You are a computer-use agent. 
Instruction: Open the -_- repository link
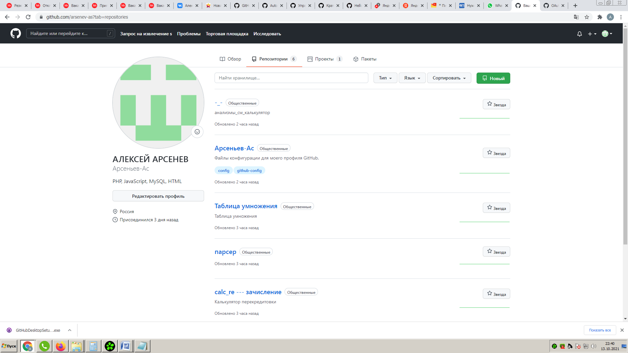point(218,103)
